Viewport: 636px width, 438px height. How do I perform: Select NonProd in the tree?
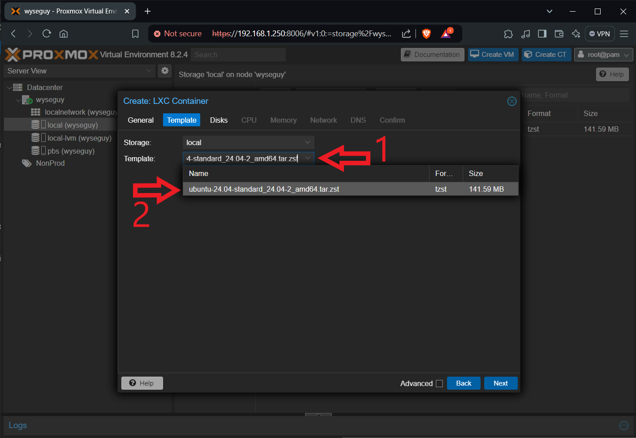click(x=50, y=163)
